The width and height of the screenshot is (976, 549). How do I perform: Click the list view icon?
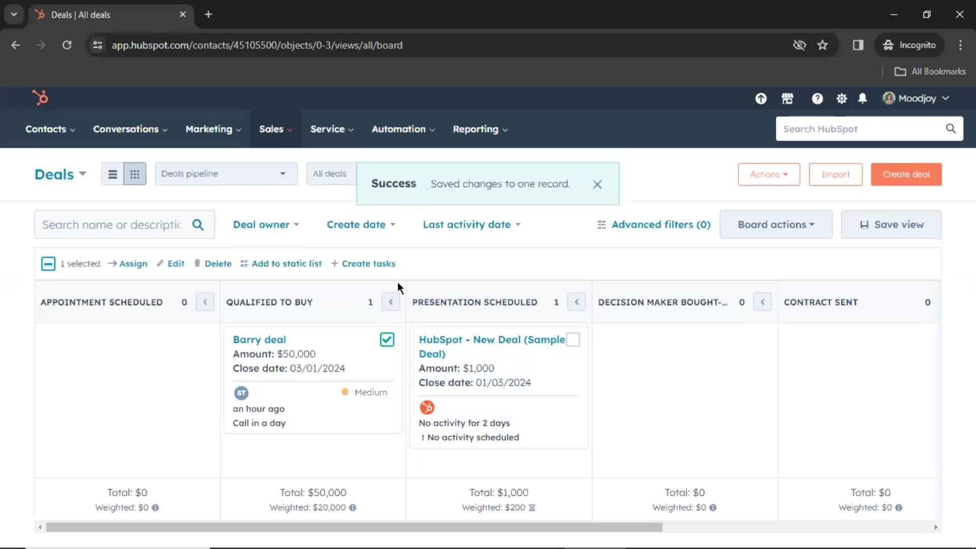pos(113,174)
